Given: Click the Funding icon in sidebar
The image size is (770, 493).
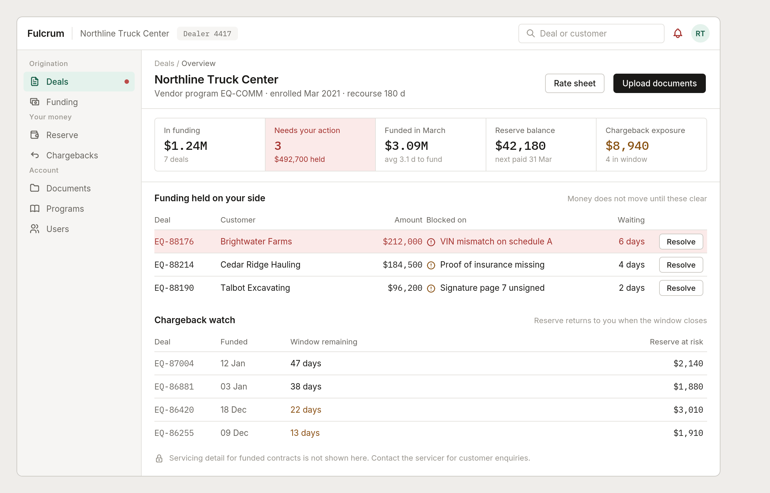Looking at the screenshot, I should 35,102.
